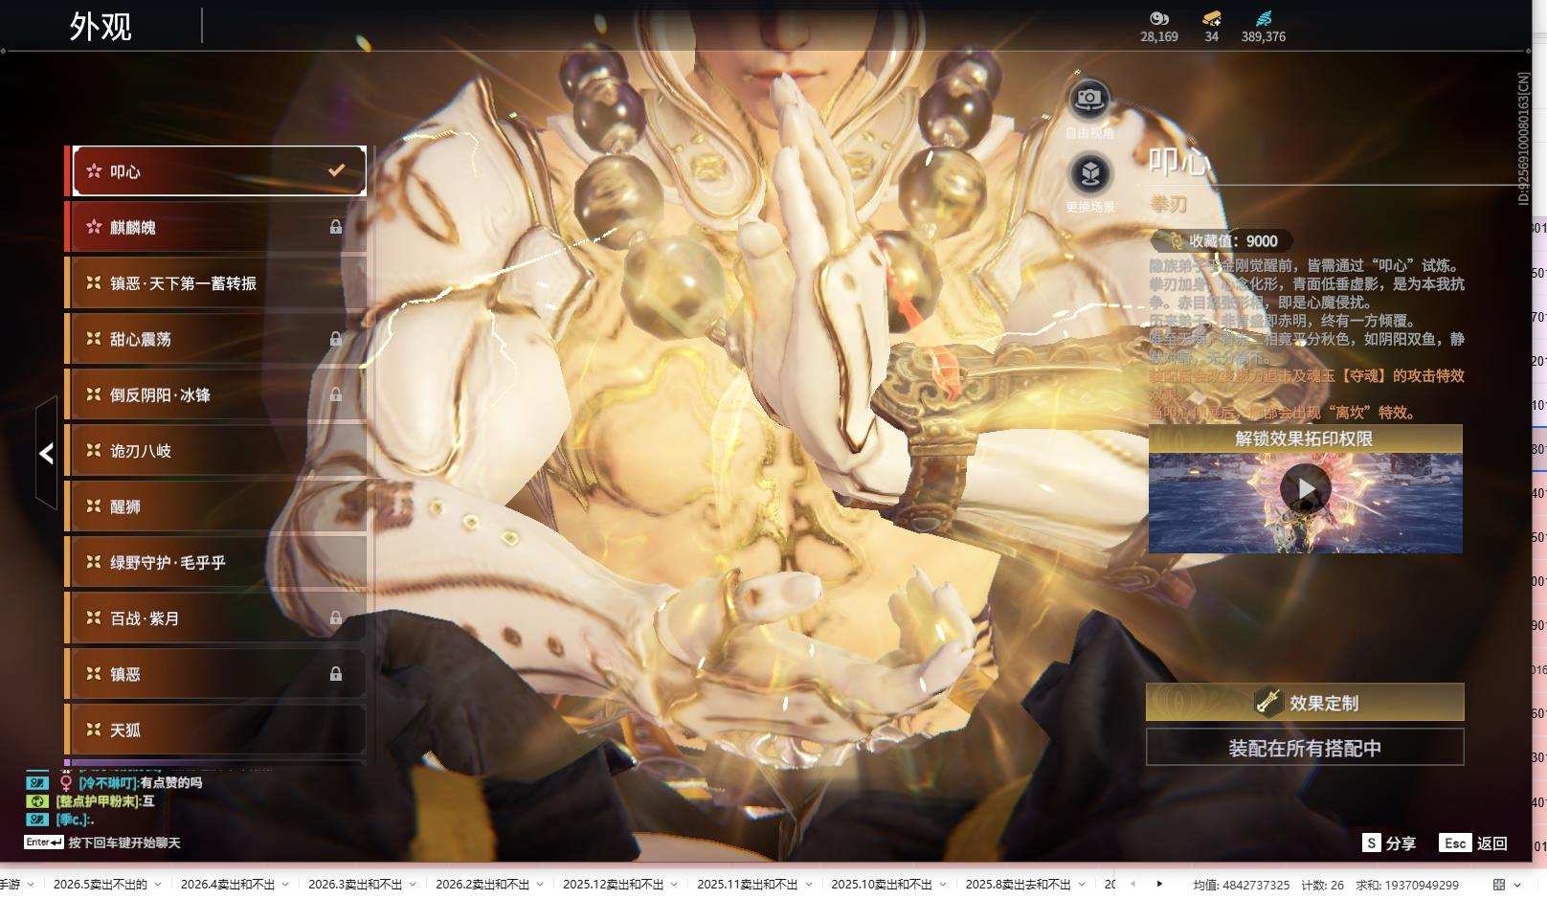Screen dimensions: 1547x899
Task: Click the 389,376 currency icon
Action: tap(1264, 18)
